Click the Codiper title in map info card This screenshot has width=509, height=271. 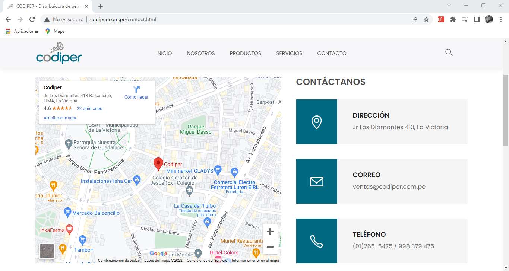[53, 88]
